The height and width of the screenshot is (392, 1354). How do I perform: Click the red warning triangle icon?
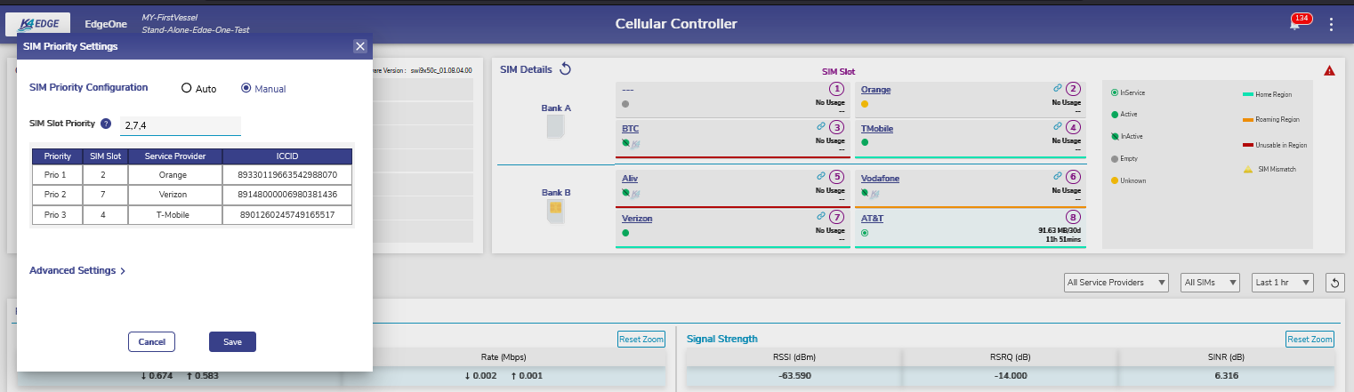click(1329, 71)
